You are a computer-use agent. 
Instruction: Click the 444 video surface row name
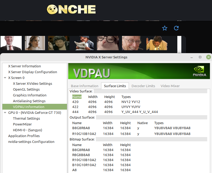pos(75,112)
